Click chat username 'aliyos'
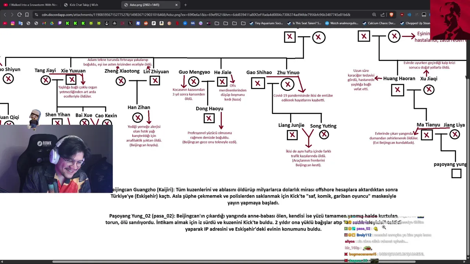The width and height of the screenshot is (470, 264). pos(350,242)
